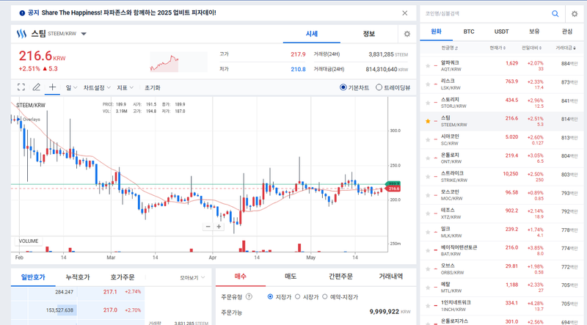This screenshot has width=587, height=325.
Task: Toggle favorite star for 베이직어텐션토큰
Action: (428, 250)
